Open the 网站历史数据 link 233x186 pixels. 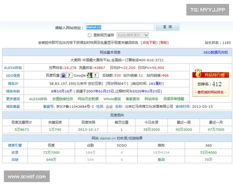[x=88, y=99]
